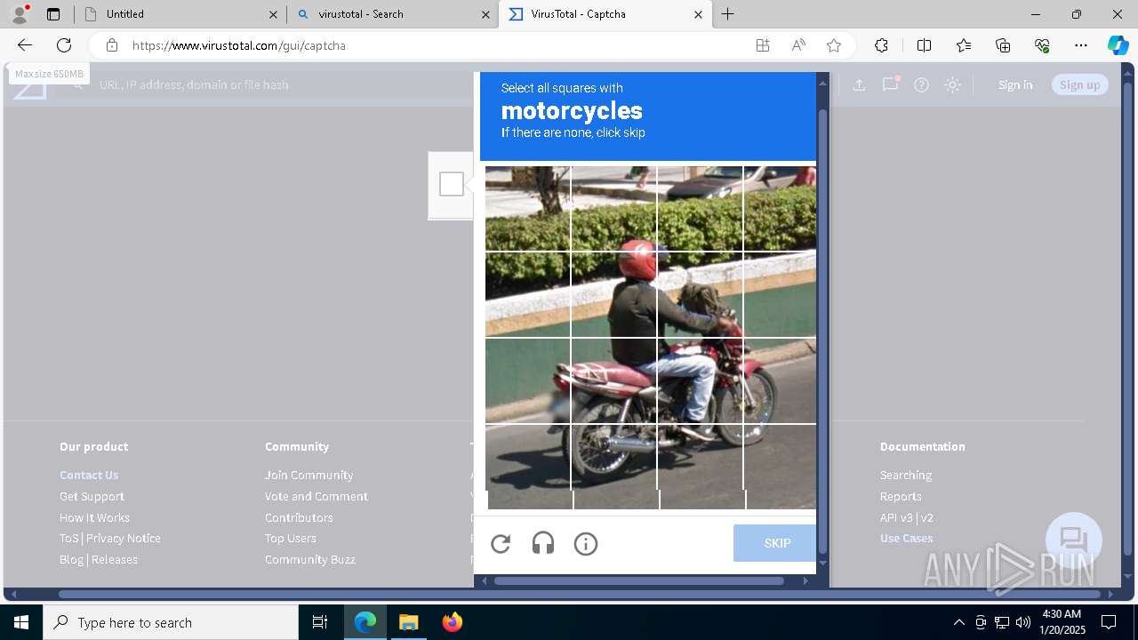
Task: Open the Edge profile avatar
Action: click(x=20, y=14)
